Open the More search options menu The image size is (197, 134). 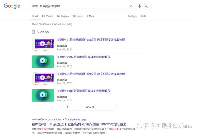91,16
